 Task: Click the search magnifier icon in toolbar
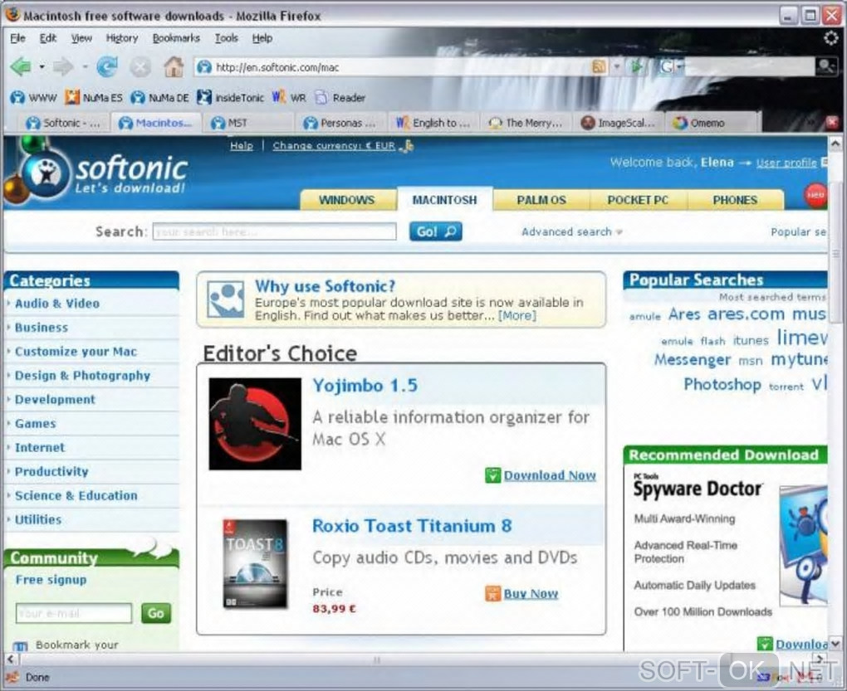825,66
